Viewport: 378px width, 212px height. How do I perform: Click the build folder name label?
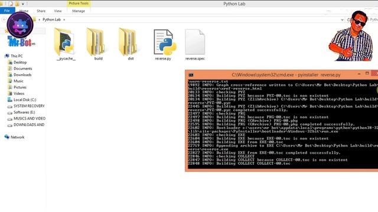99,58
